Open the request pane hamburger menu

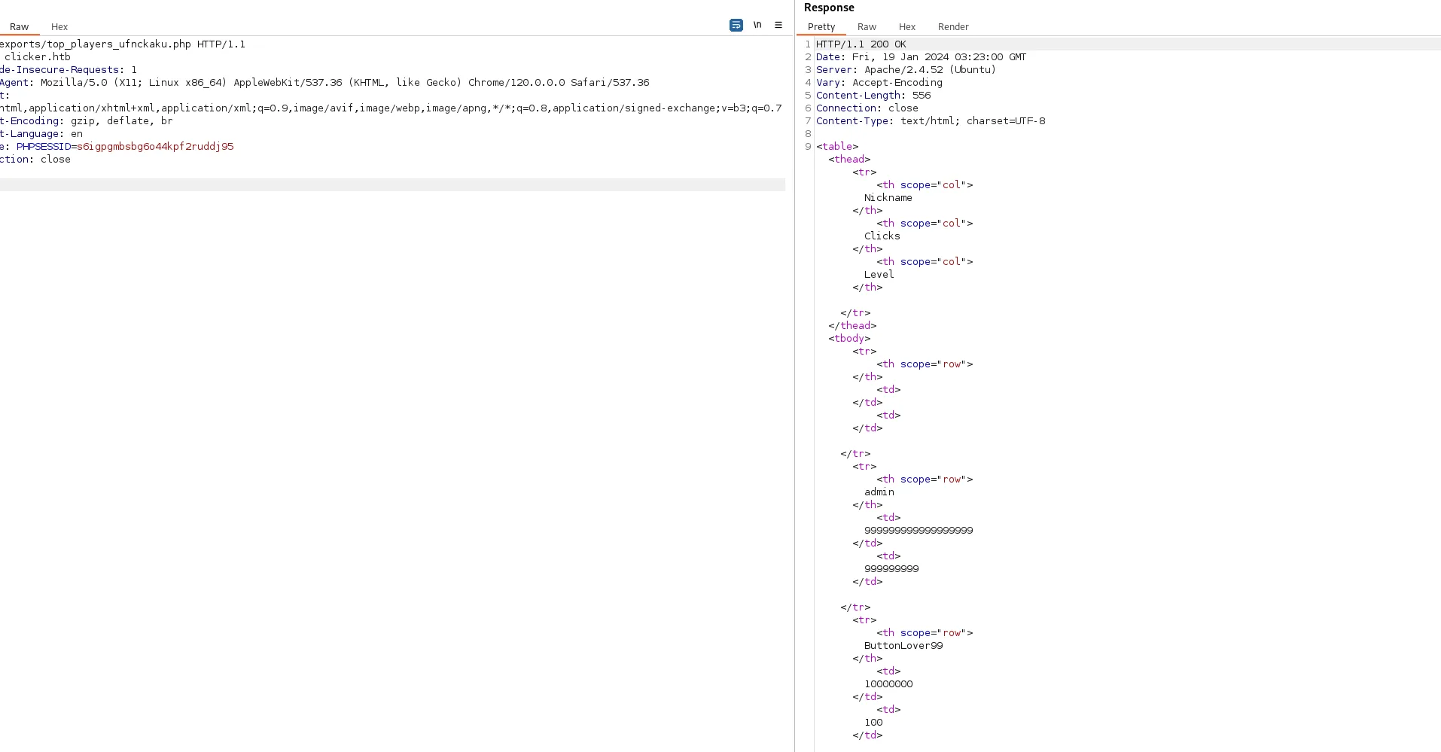click(778, 25)
